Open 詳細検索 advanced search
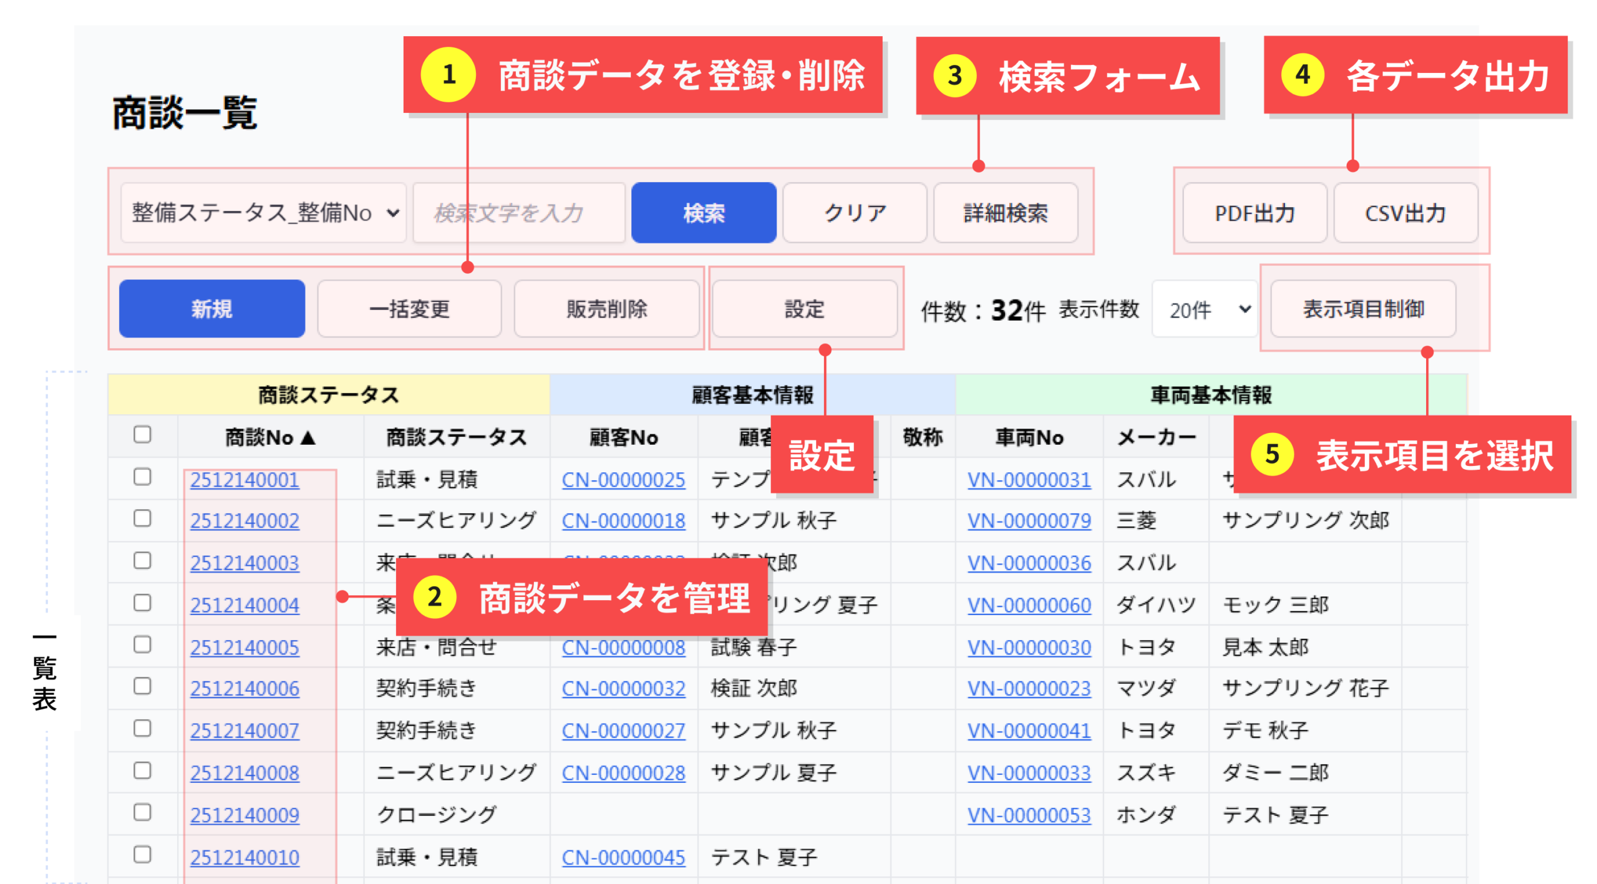Viewport: 1597px width, 884px height. (x=1005, y=213)
